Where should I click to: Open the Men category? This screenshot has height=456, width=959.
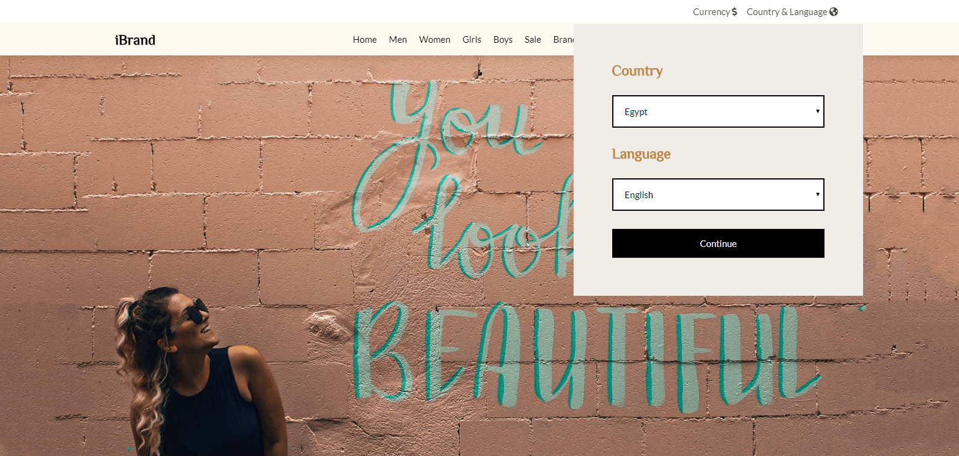(x=397, y=40)
